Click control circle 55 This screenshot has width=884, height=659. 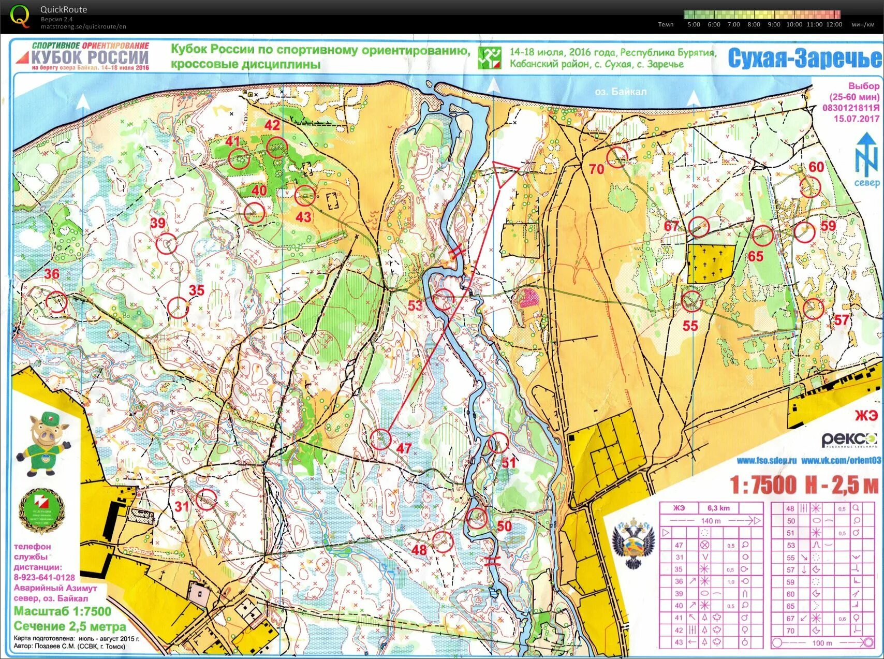click(691, 301)
